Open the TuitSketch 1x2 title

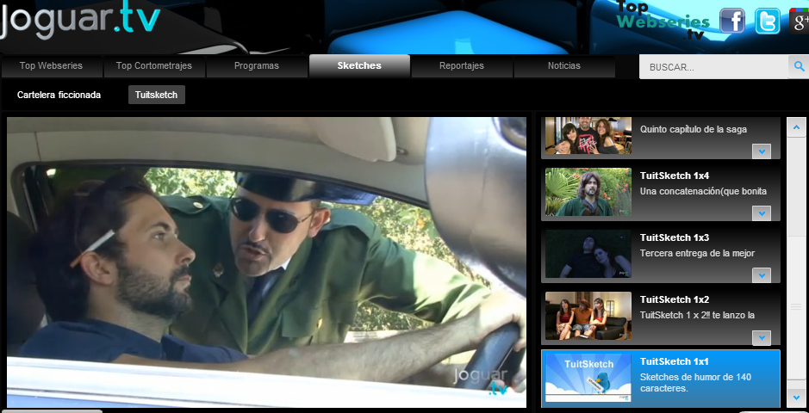pos(675,299)
